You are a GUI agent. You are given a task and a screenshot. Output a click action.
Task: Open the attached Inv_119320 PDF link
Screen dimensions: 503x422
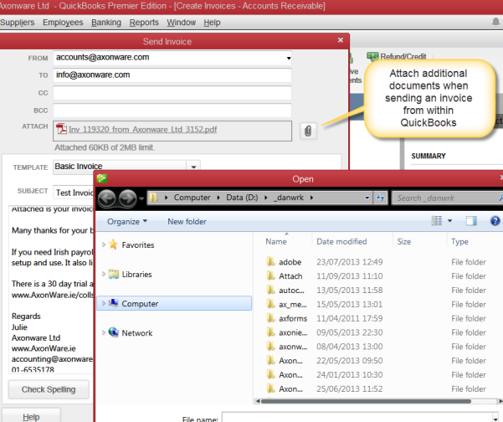coord(143,129)
